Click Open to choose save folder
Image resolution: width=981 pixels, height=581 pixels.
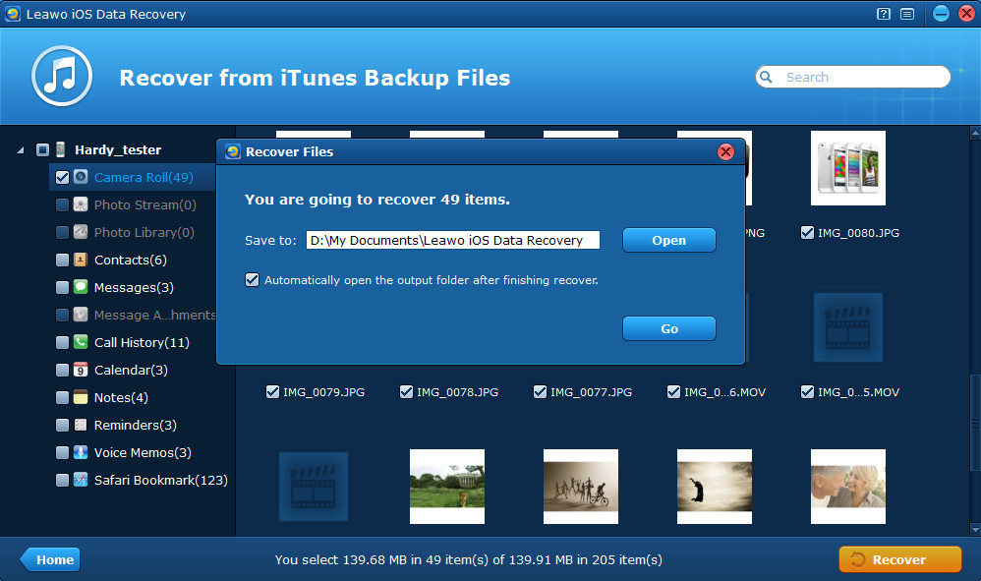click(x=668, y=240)
